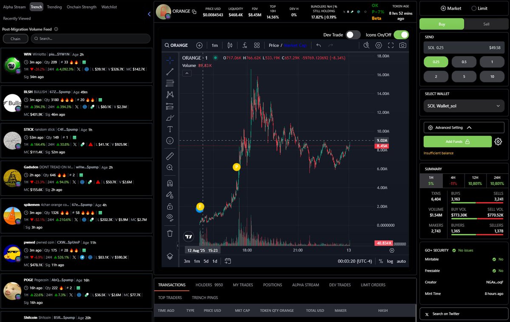Select the crosshair cursor tool
The image size is (510, 322).
click(170, 60)
